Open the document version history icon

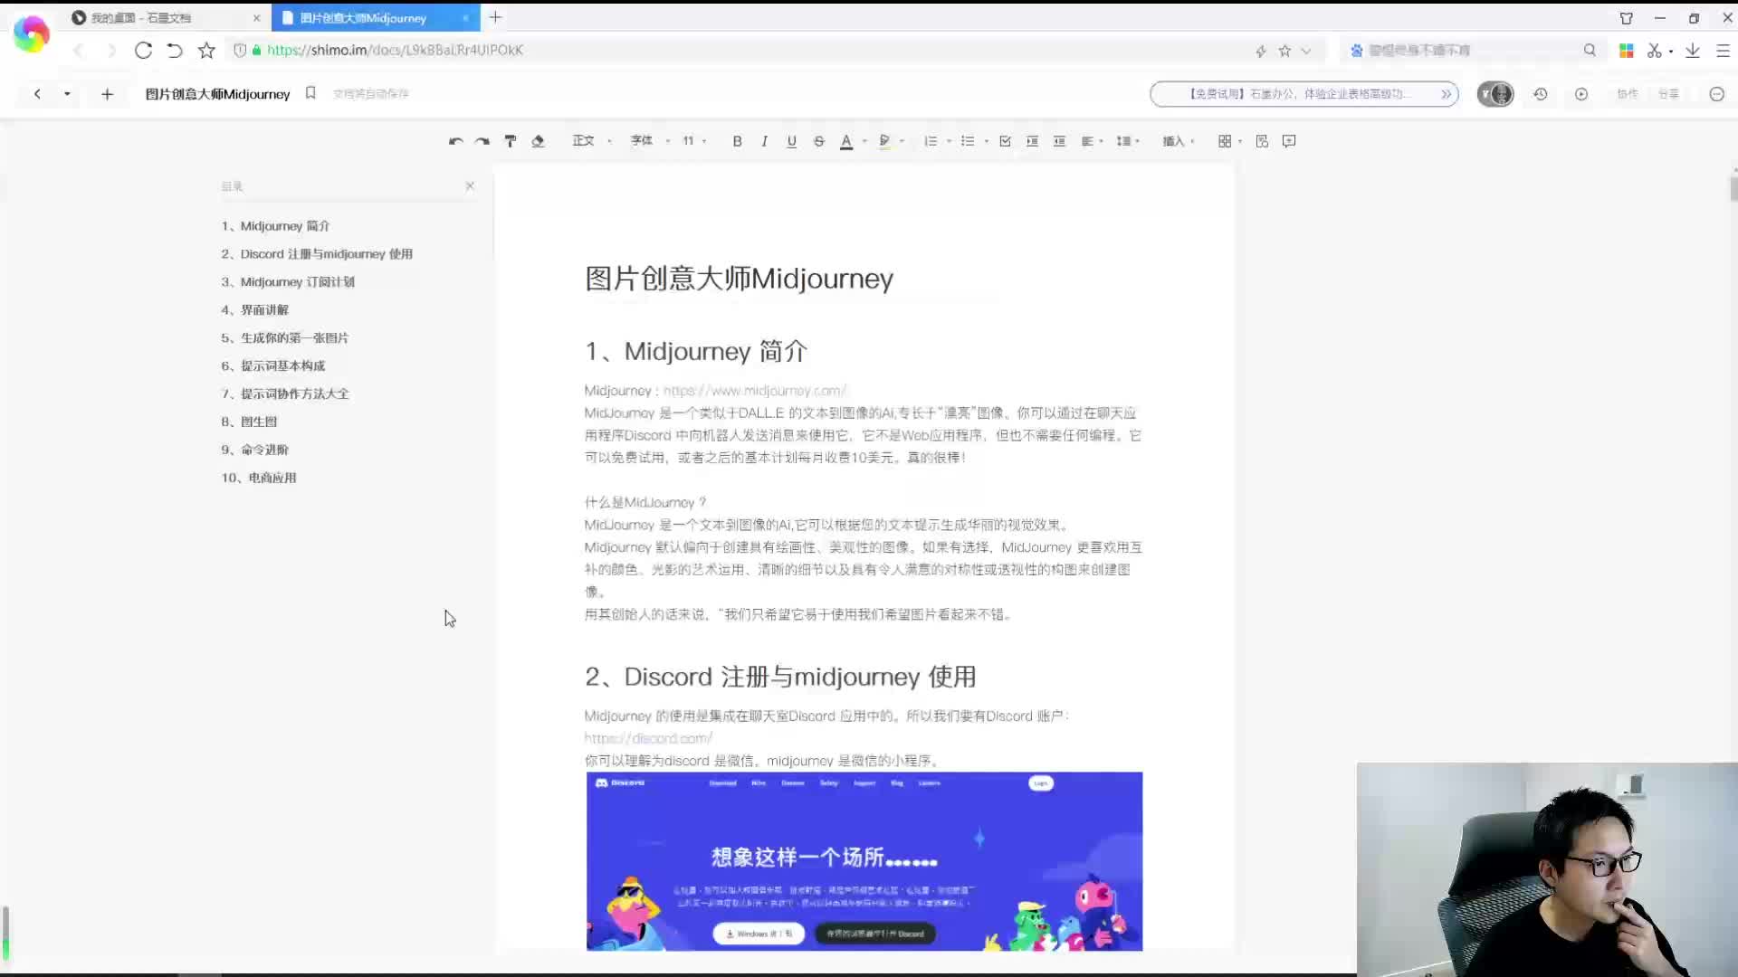(x=1541, y=94)
